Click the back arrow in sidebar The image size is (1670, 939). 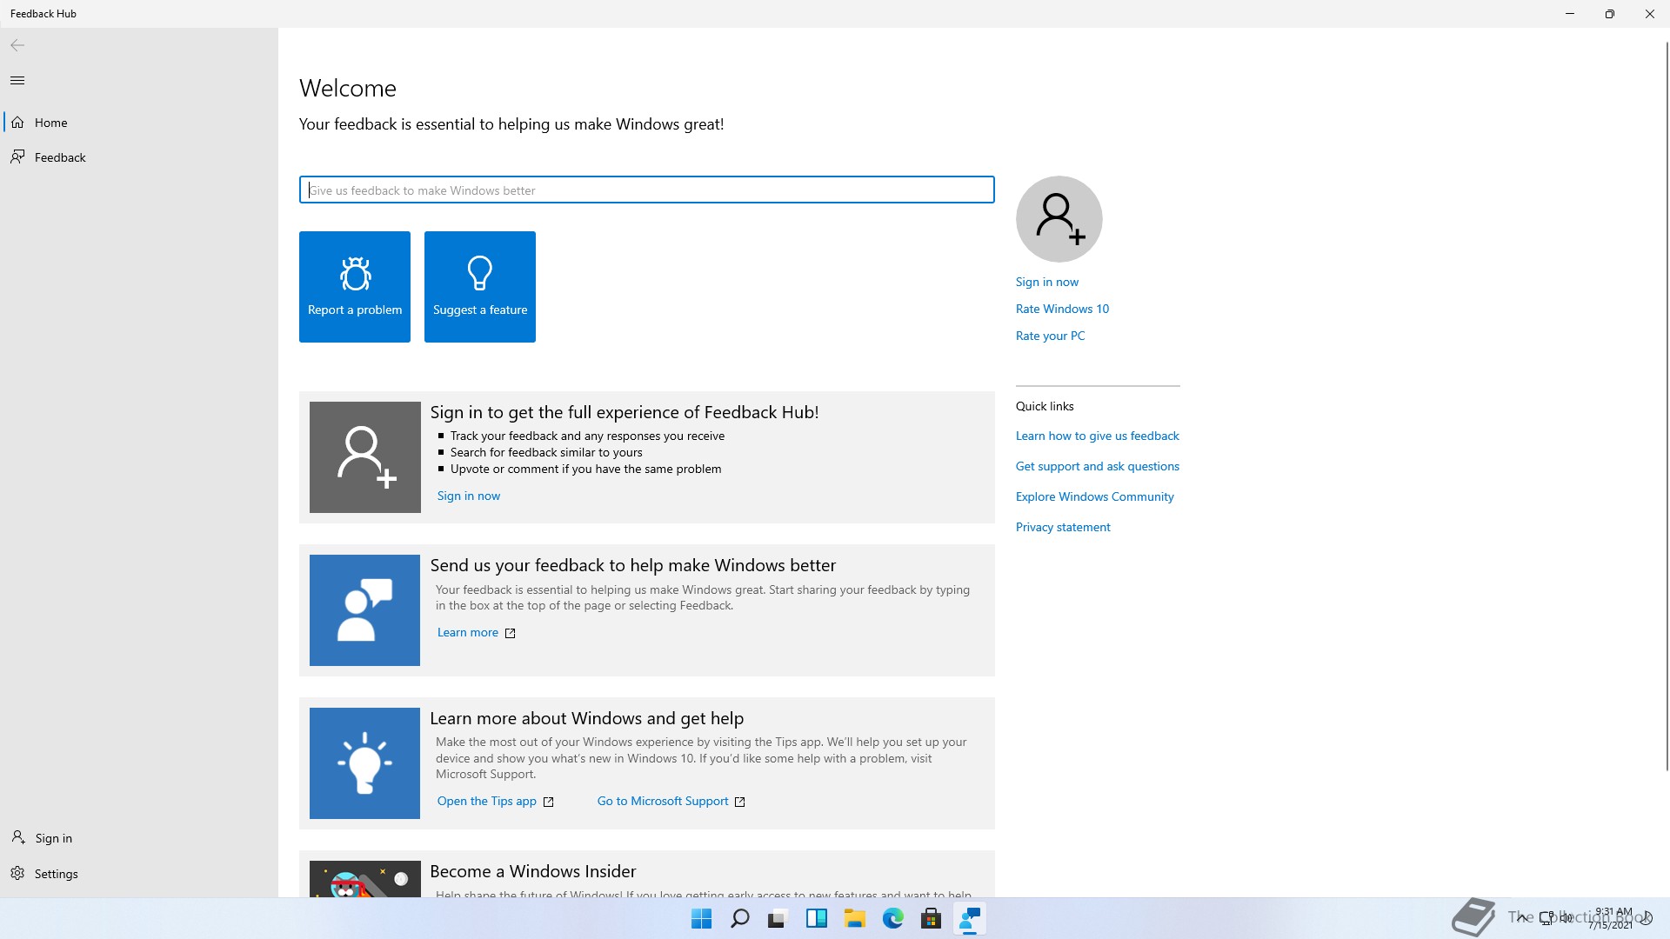point(17,45)
